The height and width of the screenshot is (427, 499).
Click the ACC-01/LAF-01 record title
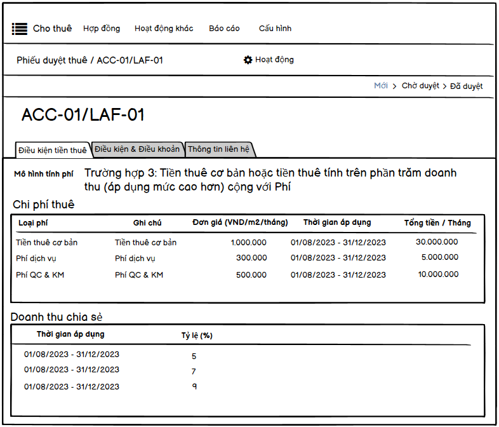tap(83, 114)
